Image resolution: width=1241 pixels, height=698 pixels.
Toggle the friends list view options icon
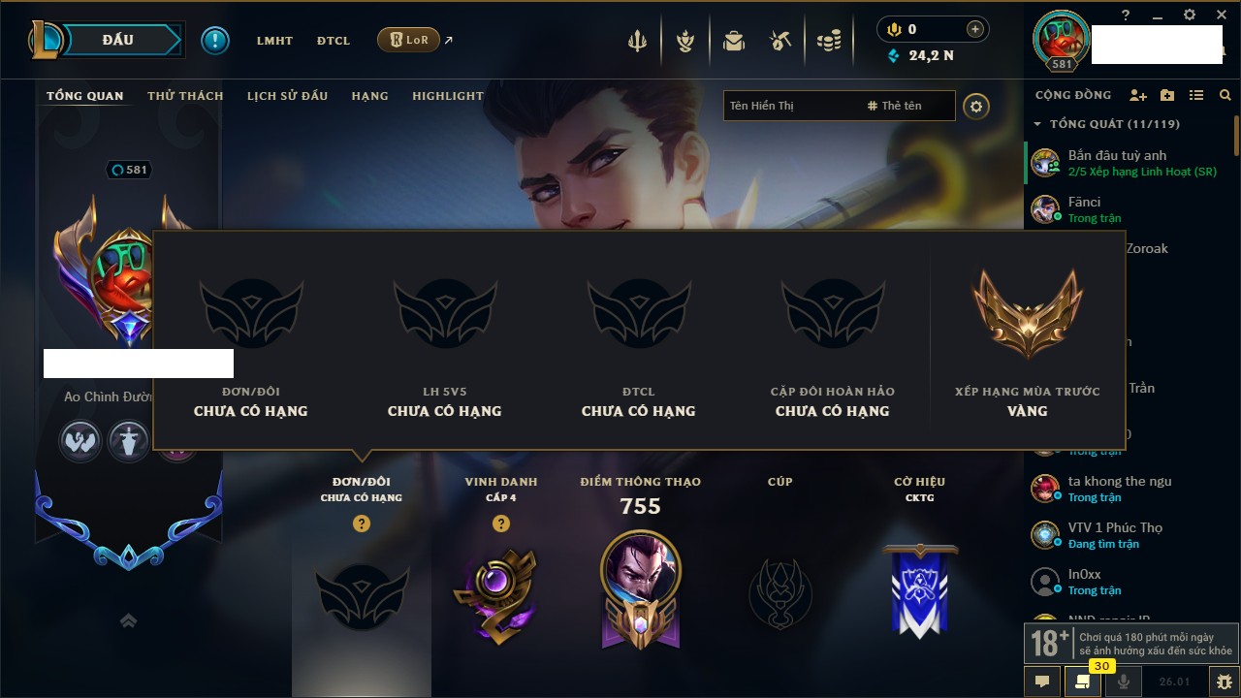point(1196,95)
